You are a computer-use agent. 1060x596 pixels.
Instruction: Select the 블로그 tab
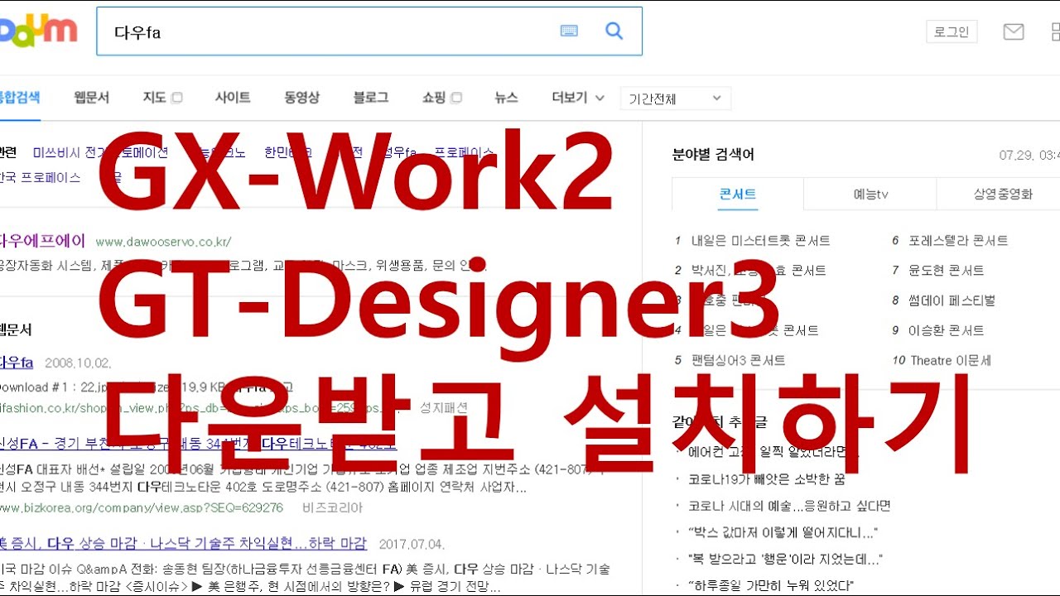pos(371,98)
